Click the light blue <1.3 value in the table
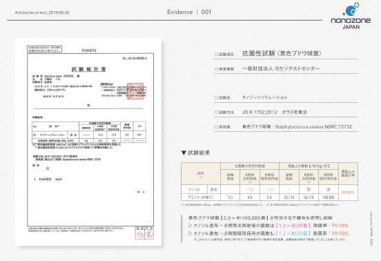This screenshot has width=381, height=261. [269, 190]
